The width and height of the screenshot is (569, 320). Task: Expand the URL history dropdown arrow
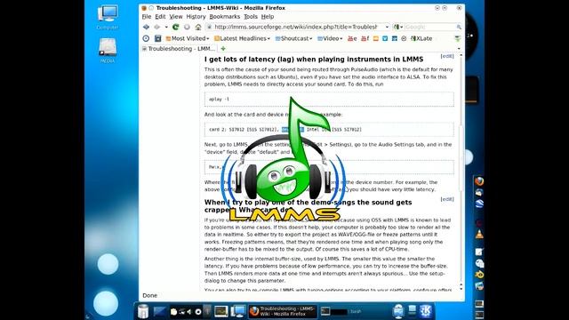point(387,27)
